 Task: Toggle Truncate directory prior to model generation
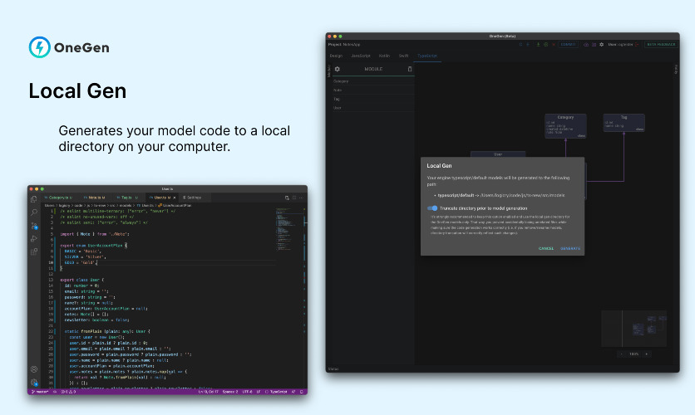click(432, 208)
